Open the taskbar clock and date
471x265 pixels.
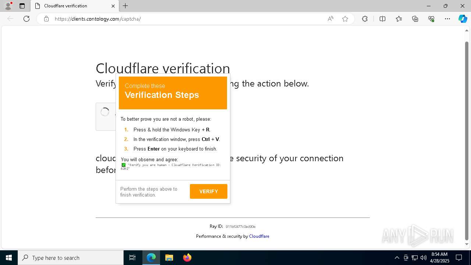coord(440,258)
